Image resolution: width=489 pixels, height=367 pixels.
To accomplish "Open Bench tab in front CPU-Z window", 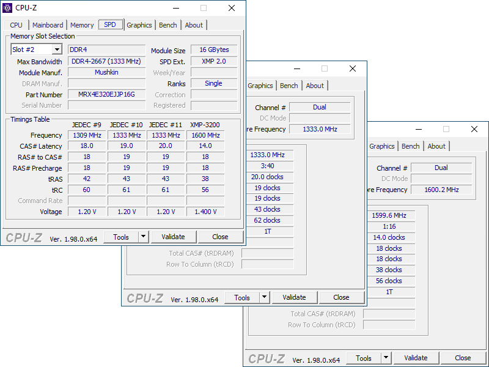I will click(167, 25).
